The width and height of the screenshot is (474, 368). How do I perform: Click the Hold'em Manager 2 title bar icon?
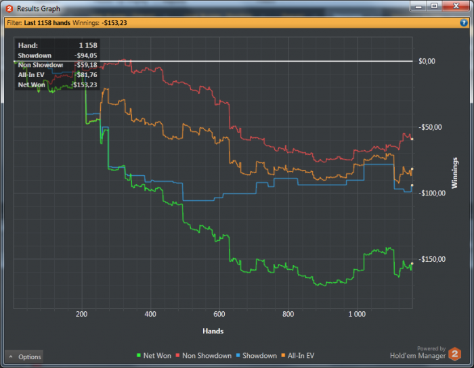tap(9, 9)
